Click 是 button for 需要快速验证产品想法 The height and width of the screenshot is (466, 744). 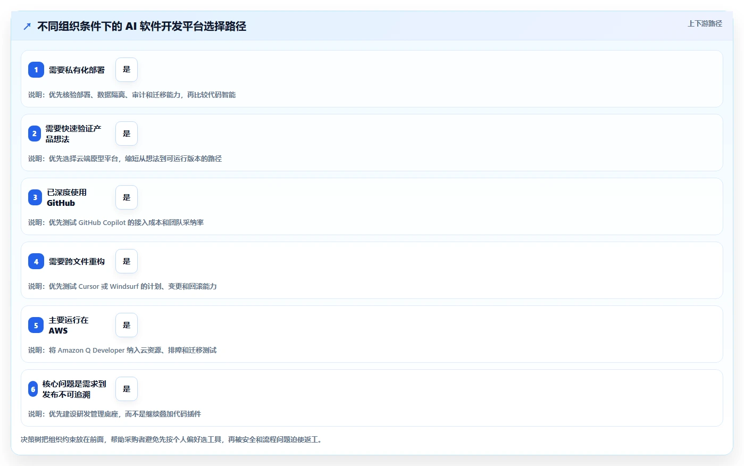click(x=127, y=134)
